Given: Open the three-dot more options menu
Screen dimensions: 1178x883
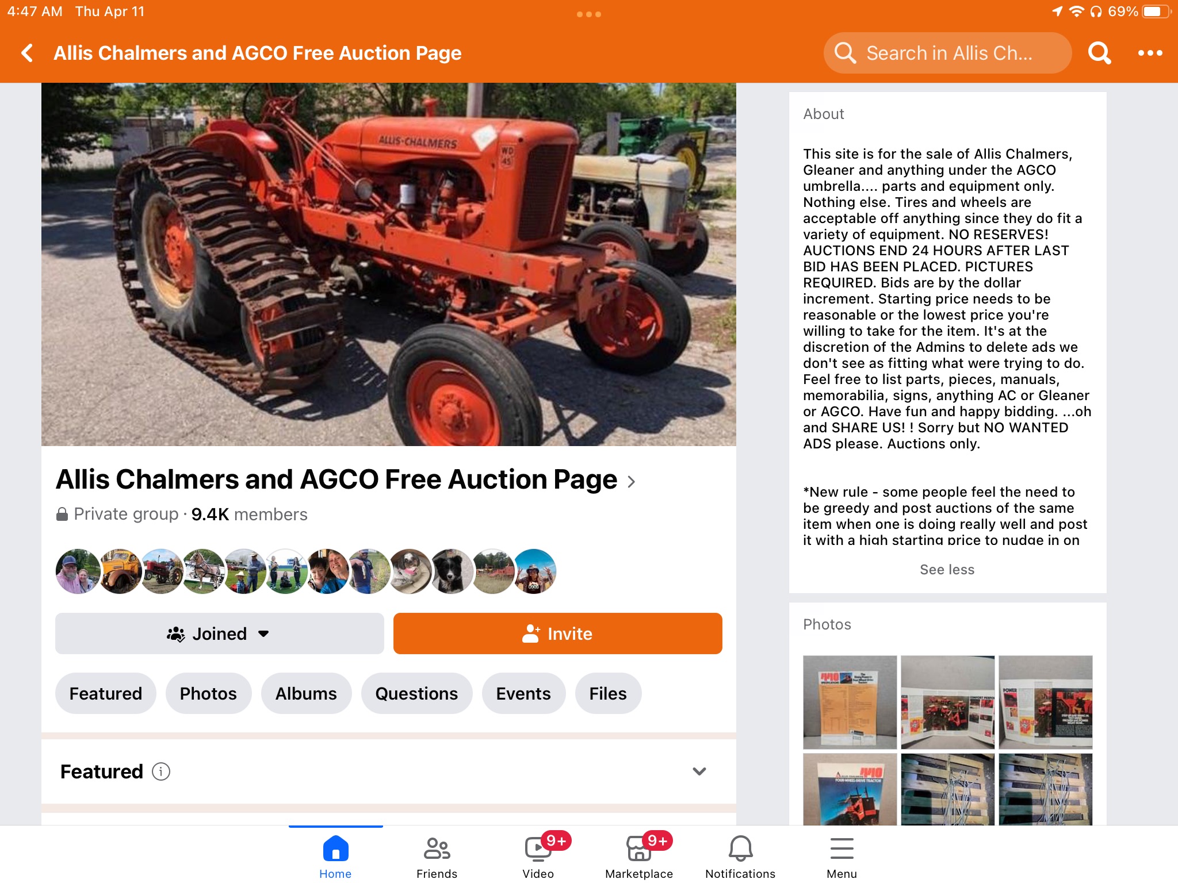Looking at the screenshot, I should 1150,53.
